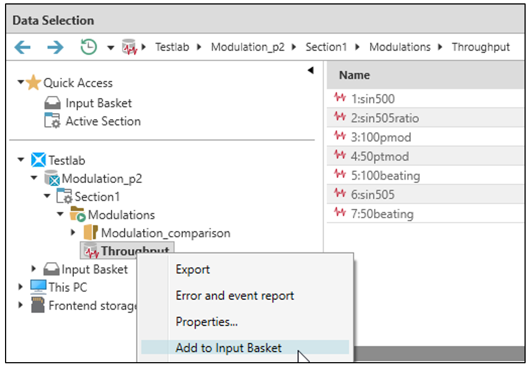This screenshot has height=370, width=529.
Task: Collapse the tree pane with arrow
Action: click(x=311, y=71)
